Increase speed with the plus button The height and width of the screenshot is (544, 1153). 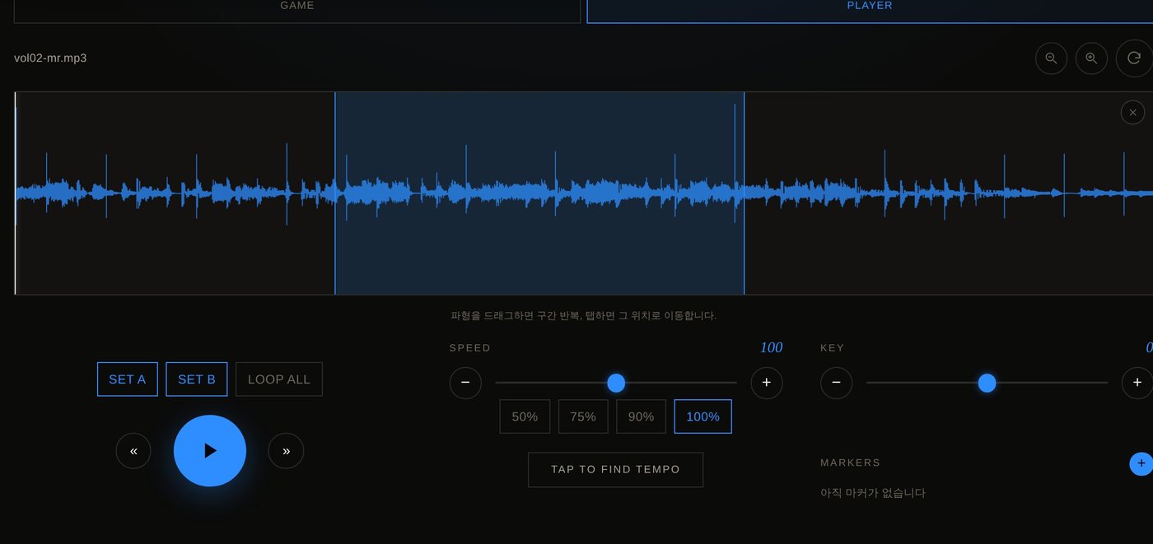click(x=767, y=383)
